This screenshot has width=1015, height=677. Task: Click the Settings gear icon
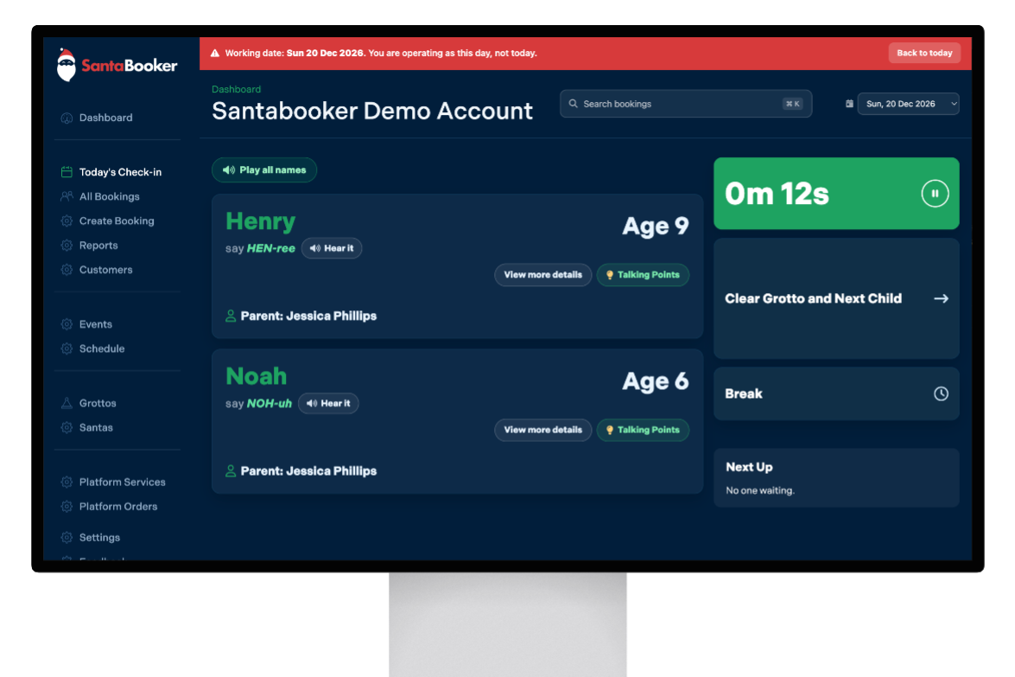pyautogui.click(x=67, y=537)
